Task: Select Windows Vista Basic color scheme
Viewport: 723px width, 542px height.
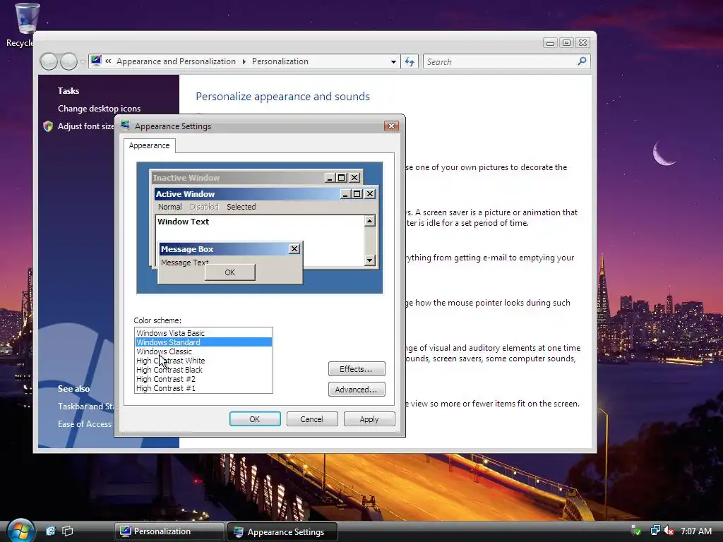Action: 203,333
